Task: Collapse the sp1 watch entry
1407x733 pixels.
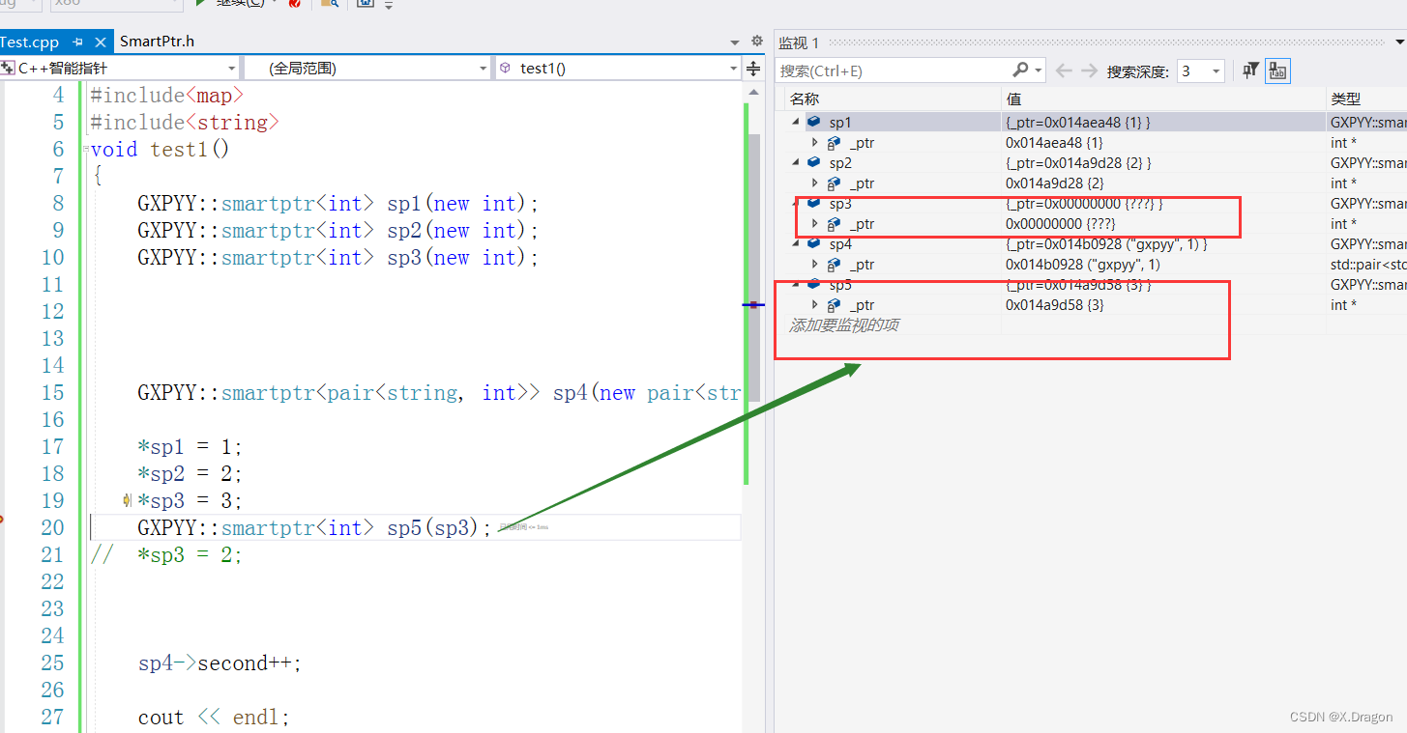Action: tap(796, 122)
